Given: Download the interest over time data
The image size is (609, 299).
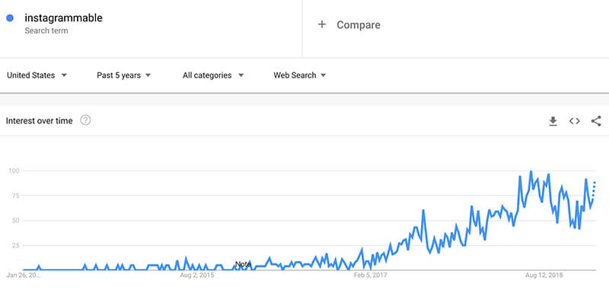Looking at the screenshot, I should pyautogui.click(x=553, y=121).
